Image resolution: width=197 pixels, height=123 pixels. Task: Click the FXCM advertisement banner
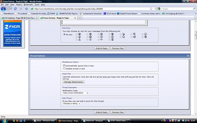pyautogui.click(x=12, y=33)
